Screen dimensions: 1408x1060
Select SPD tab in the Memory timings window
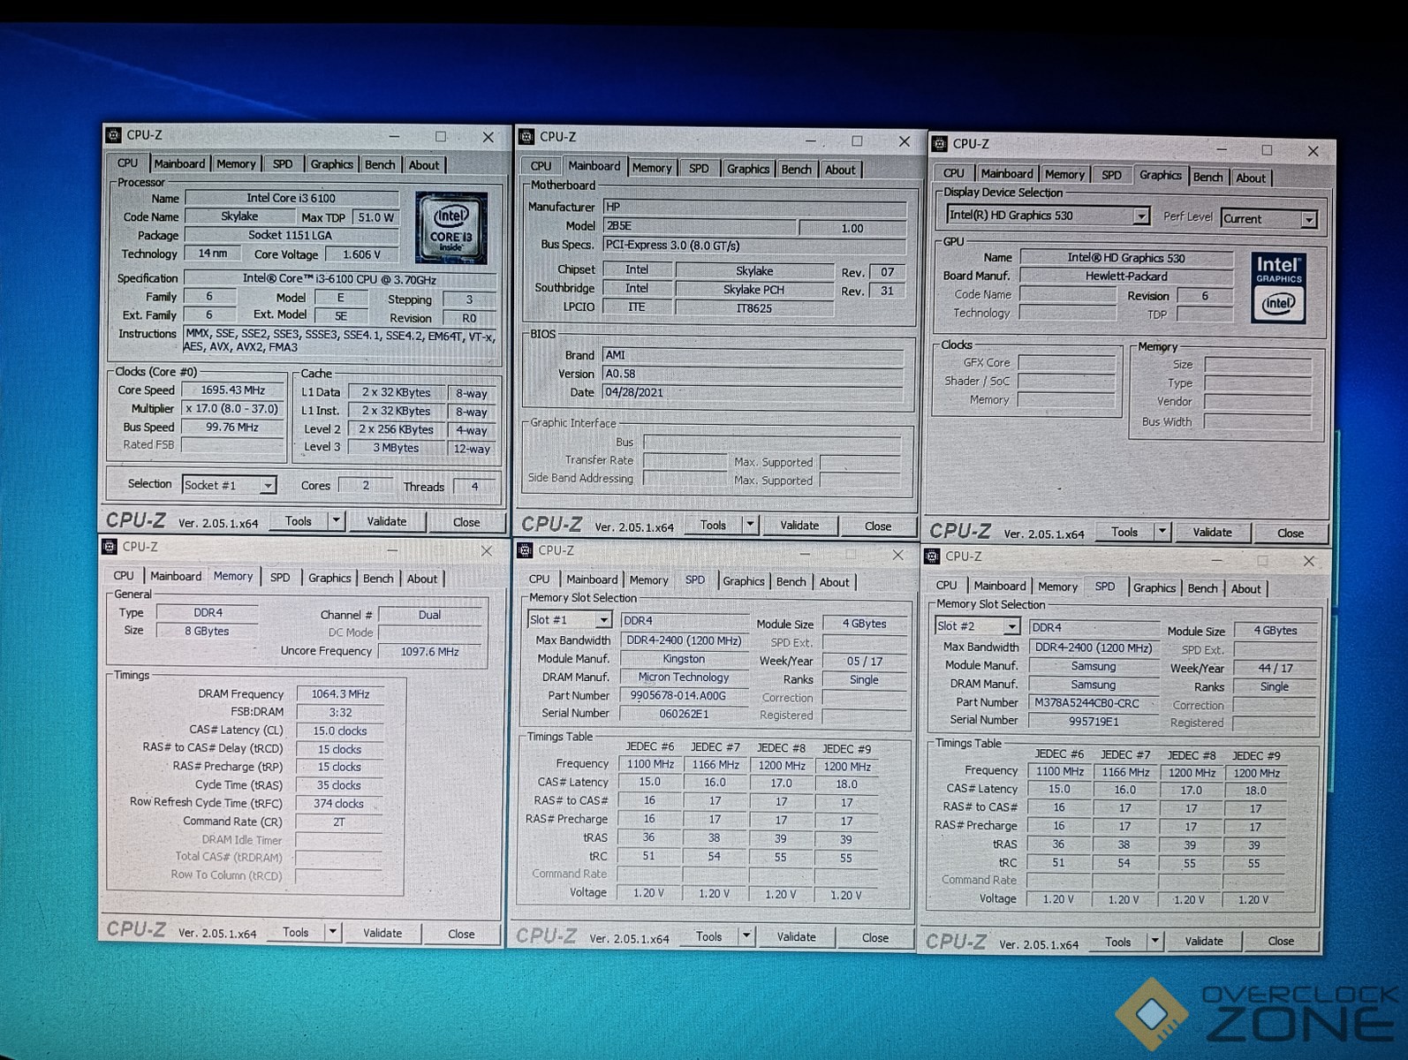280,578
